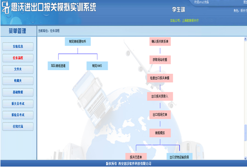Screen dimensions: 247x167
Task: Click the scrollbar down arrow
Action: pyautogui.click(x=245, y=158)
